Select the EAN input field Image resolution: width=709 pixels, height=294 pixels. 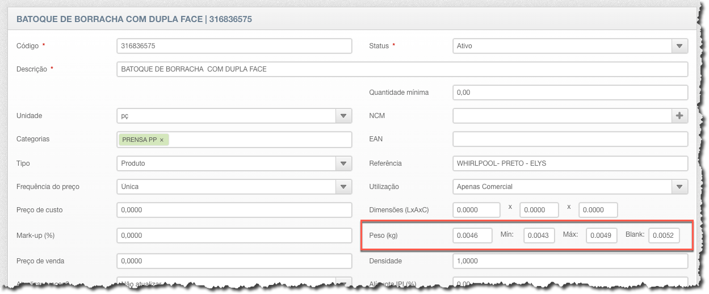tap(570, 139)
